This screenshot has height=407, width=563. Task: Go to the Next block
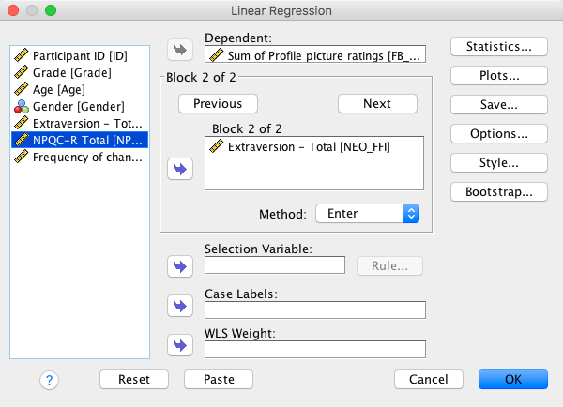(377, 103)
